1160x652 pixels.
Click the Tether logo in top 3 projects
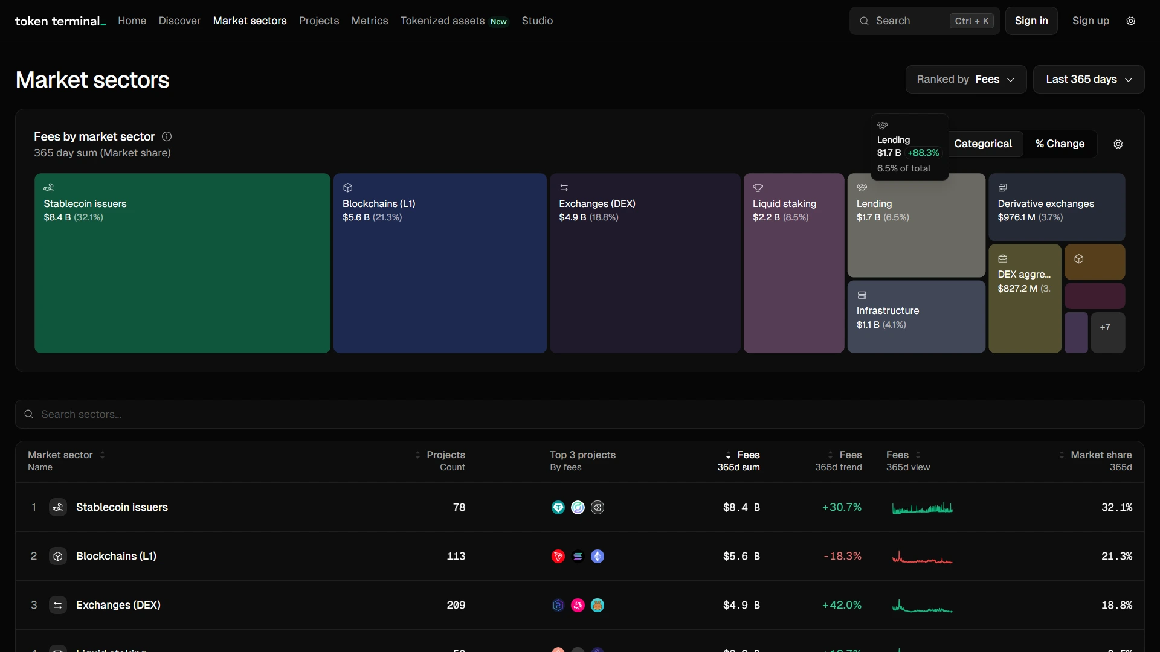[x=558, y=508]
